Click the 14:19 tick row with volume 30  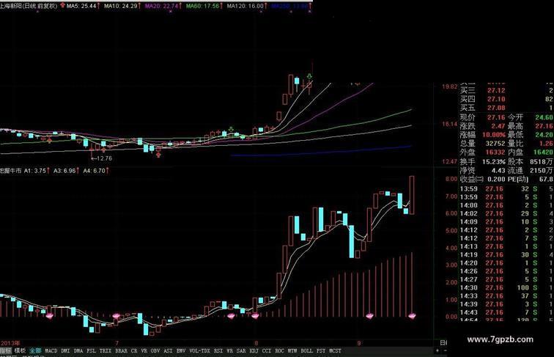pyautogui.click(x=506, y=255)
